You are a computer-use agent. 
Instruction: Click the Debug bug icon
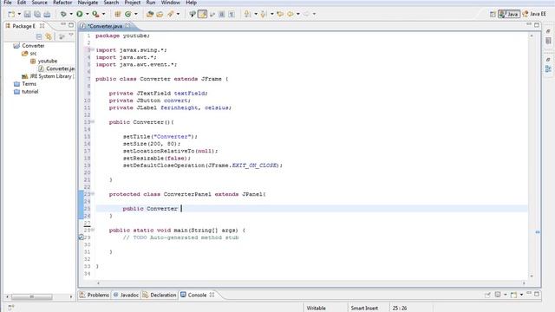tap(63, 14)
